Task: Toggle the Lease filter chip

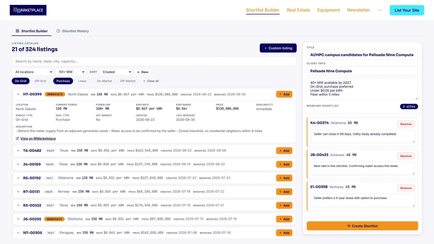Action: [82, 81]
